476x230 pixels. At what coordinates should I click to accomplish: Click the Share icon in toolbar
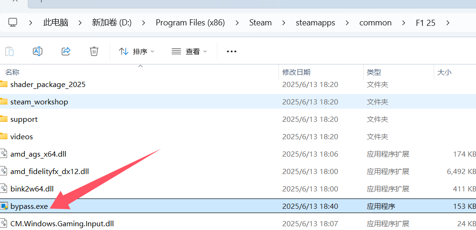tap(66, 51)
